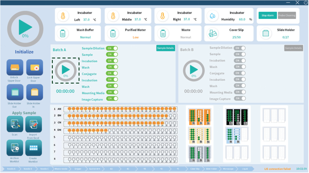Toggle Image Capture for Batch B
The height and width of the screenshot is (173, 309).
240,98
